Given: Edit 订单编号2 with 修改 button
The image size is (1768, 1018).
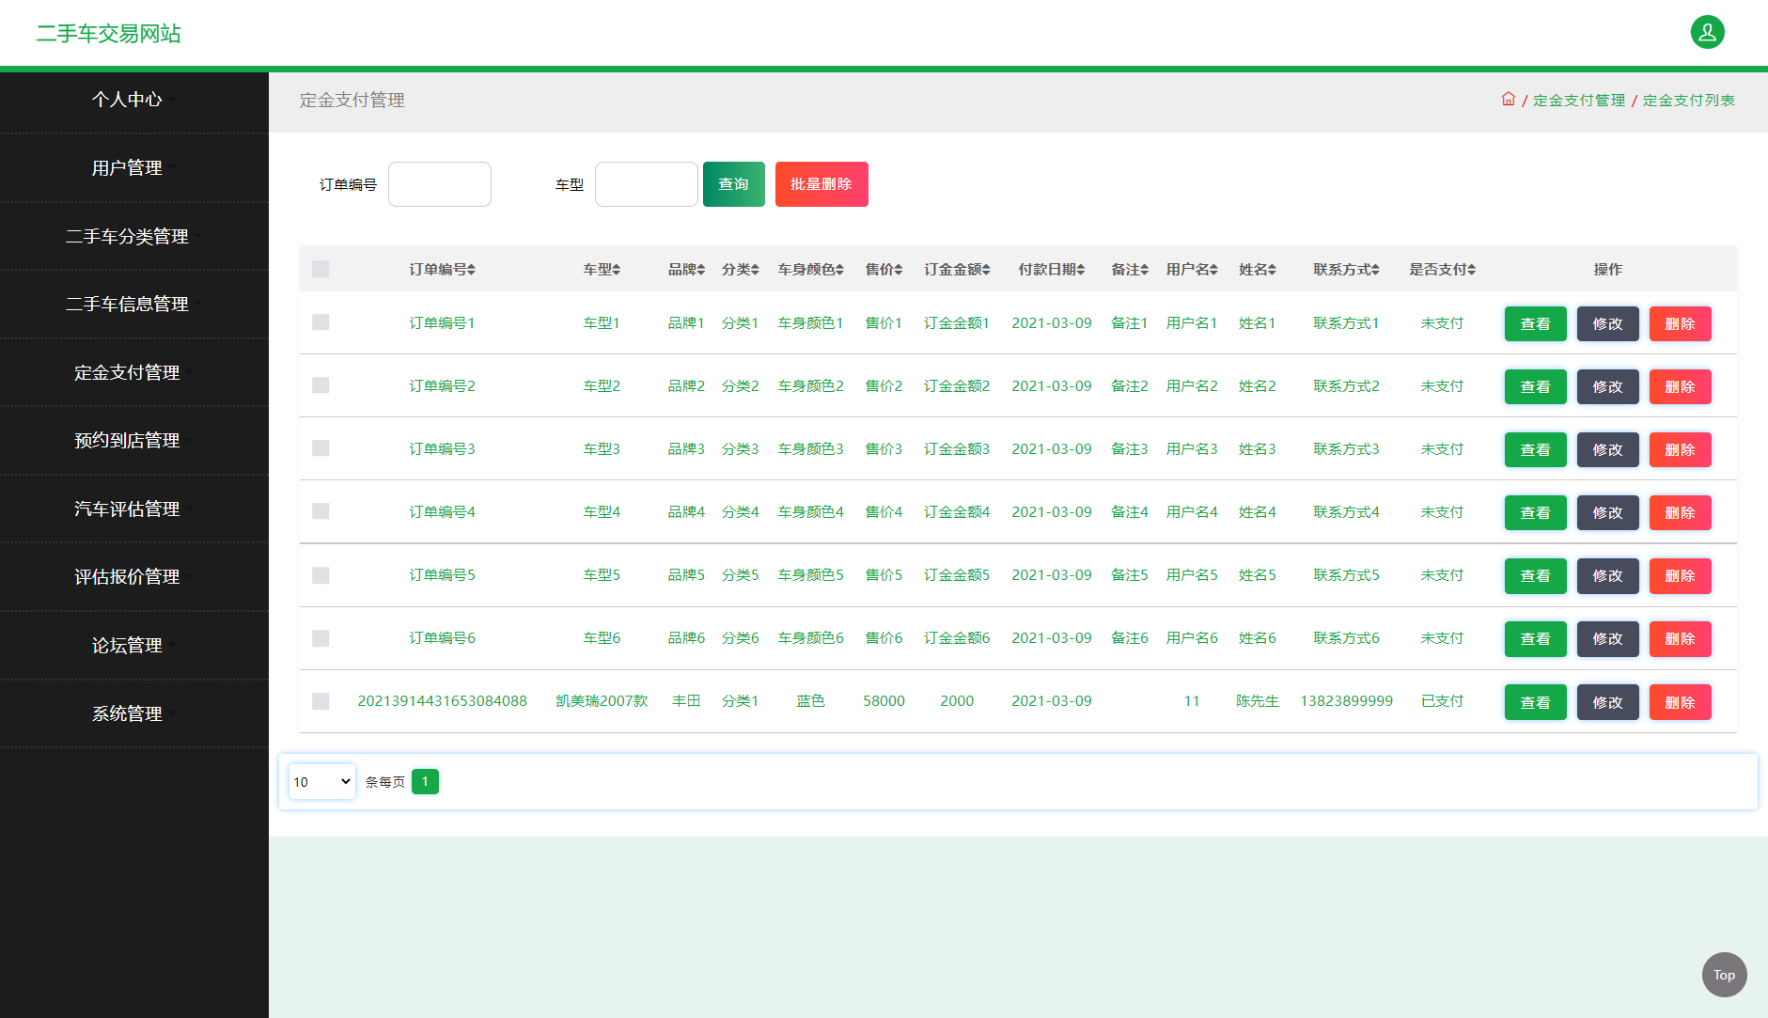Looking at the screenshot, I should pyautogui.click(x=1607, y=386).
